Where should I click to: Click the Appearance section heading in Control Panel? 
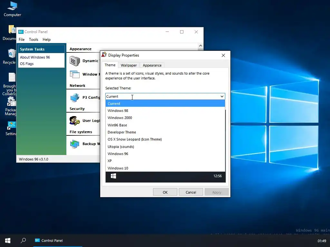click(81, 49)
